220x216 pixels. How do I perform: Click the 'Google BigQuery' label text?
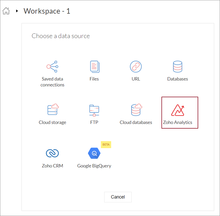point(94,166)
